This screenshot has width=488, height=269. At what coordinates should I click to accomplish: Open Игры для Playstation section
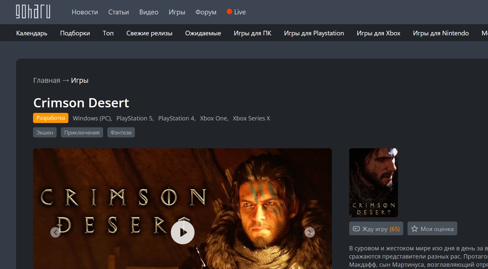[x=314, y=33]
